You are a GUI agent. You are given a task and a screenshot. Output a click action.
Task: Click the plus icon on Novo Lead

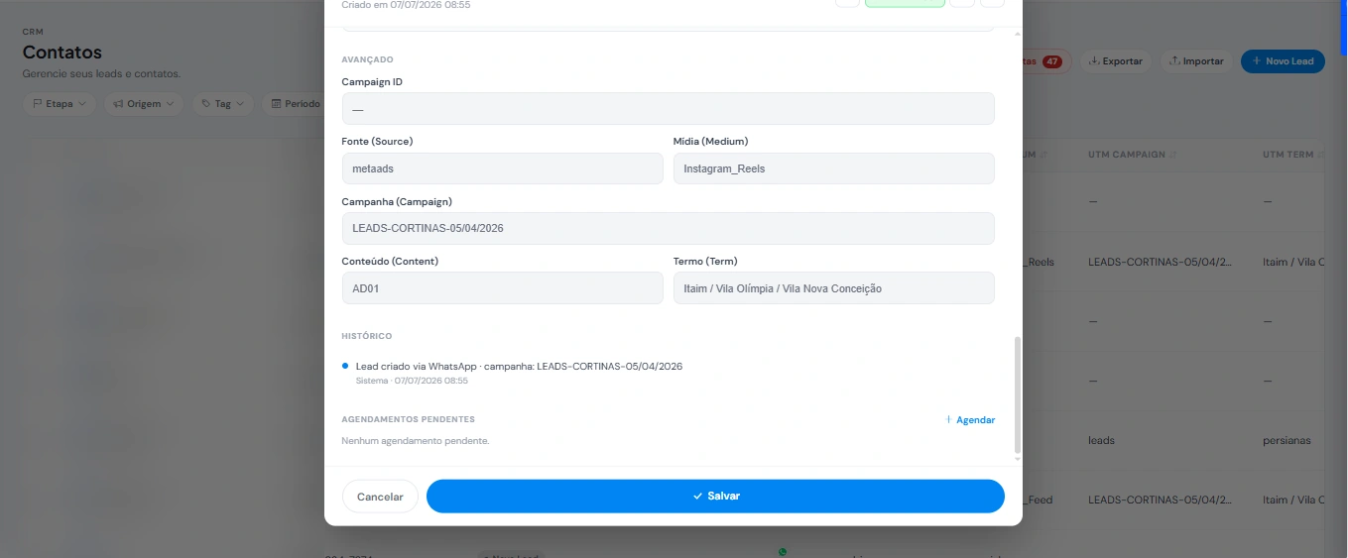tap(1257, 61)
